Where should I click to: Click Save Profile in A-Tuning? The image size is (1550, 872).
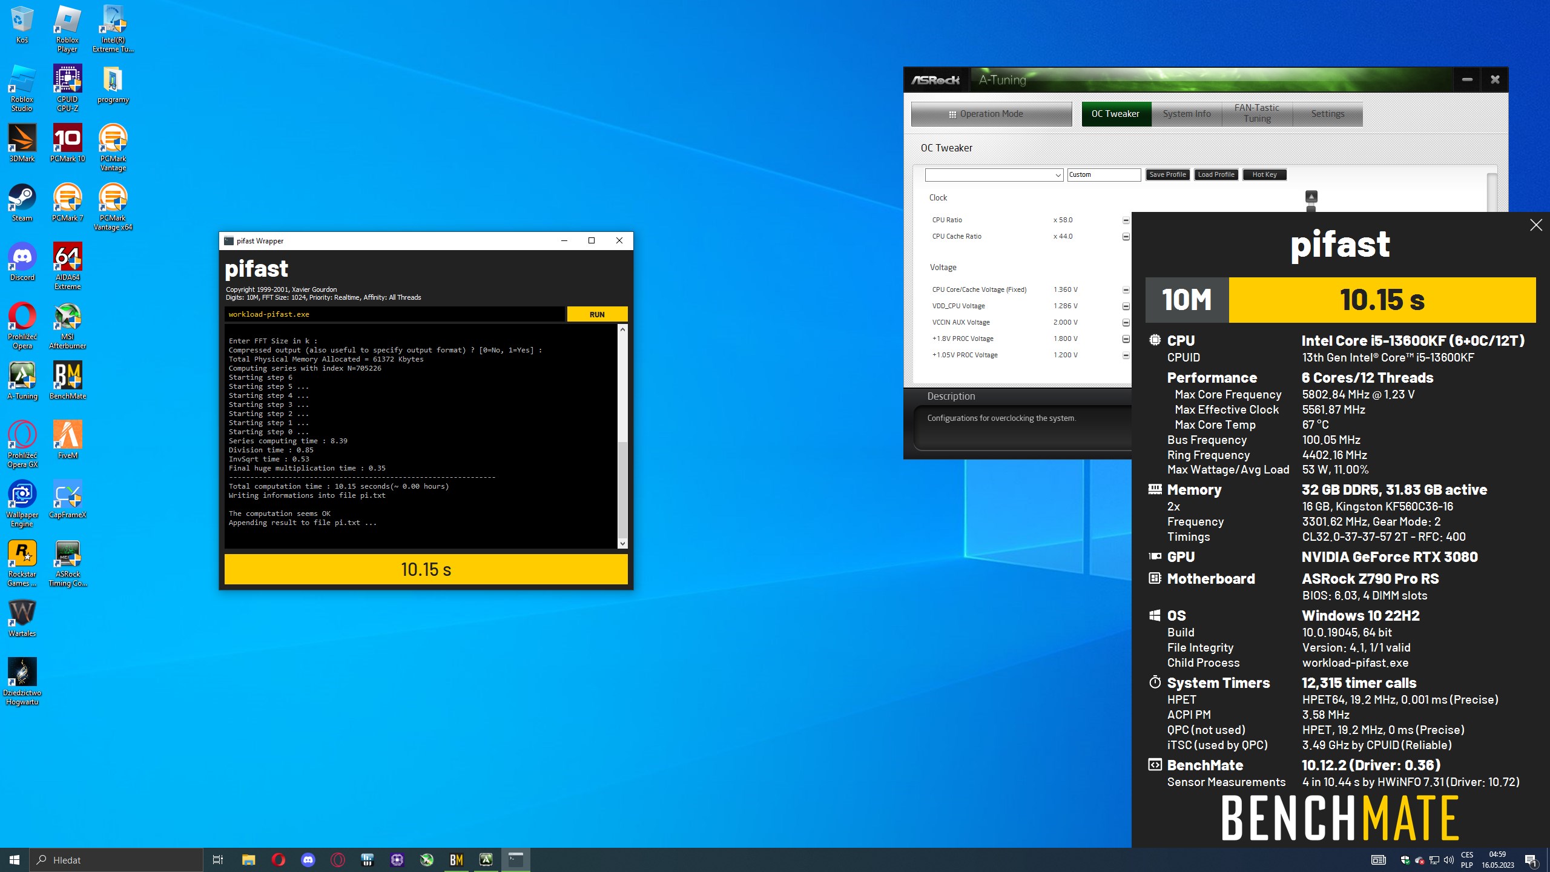[1167, 174]
